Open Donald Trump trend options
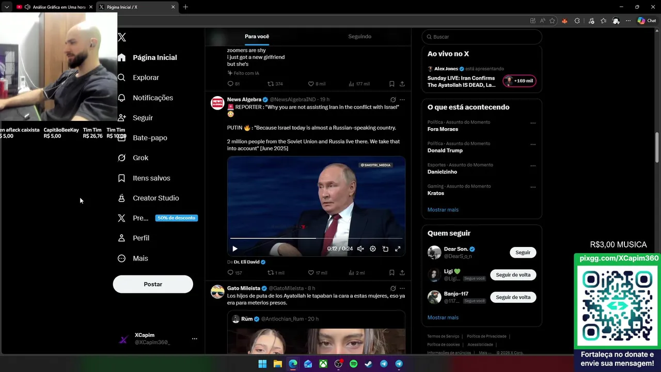 pyautogui.click(x=533, y=144)
